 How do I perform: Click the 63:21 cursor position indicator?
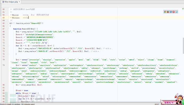coord(157,104)
